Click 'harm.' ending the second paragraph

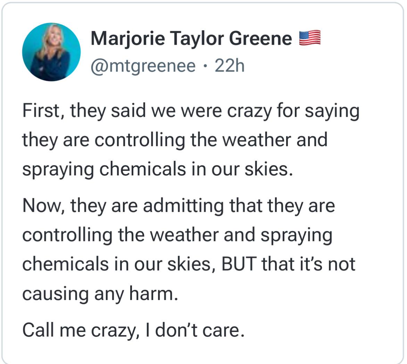coord(153,293)
